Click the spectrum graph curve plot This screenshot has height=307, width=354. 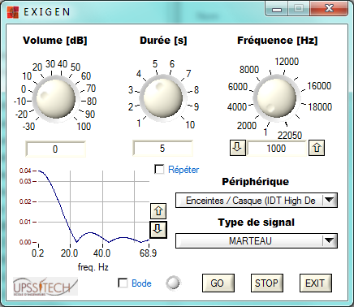click(x=93, y=207)
